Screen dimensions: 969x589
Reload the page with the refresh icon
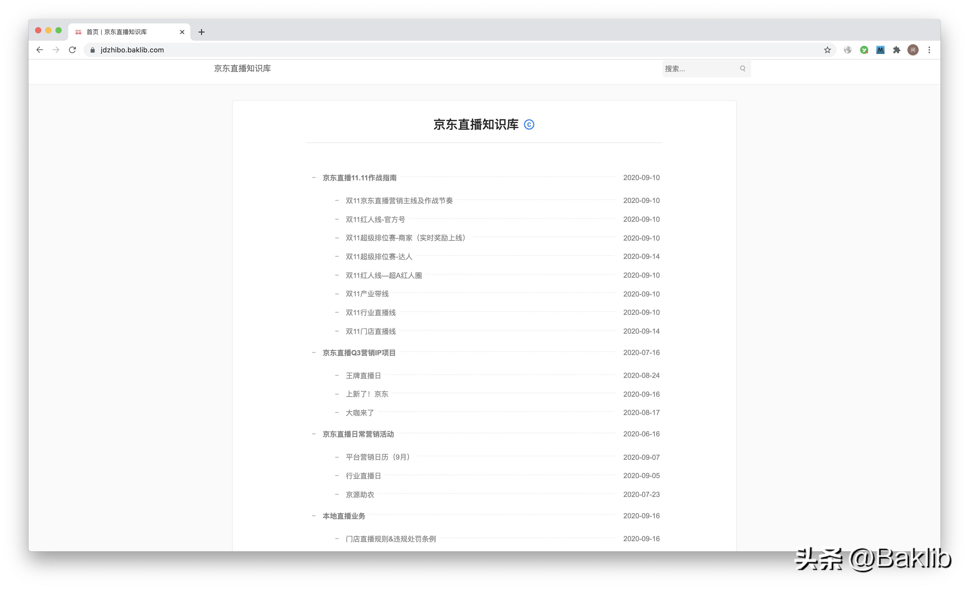pyautogui.click(x=72, y=50)
